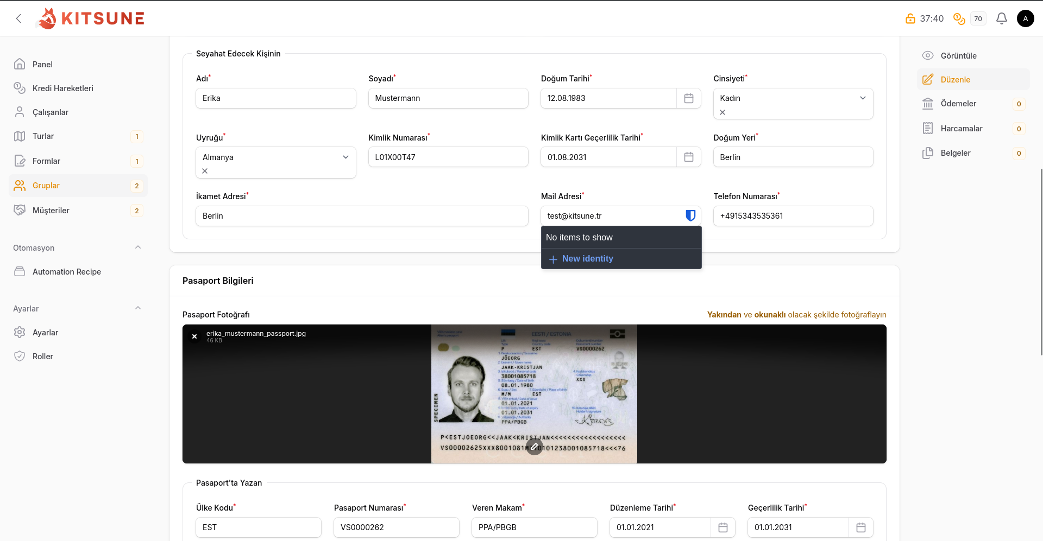This screenshot has height=541, width=1043.
Task: Clear the Cinsiyeti selection
Action: tap(722, 112)
